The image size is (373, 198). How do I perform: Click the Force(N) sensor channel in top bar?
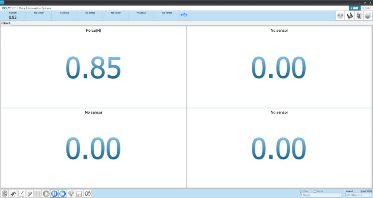13,15
